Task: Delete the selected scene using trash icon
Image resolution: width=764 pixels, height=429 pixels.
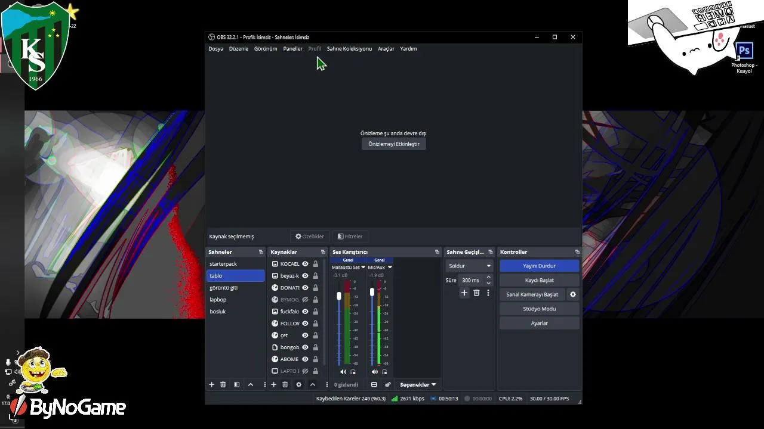Action: (223, 385)
